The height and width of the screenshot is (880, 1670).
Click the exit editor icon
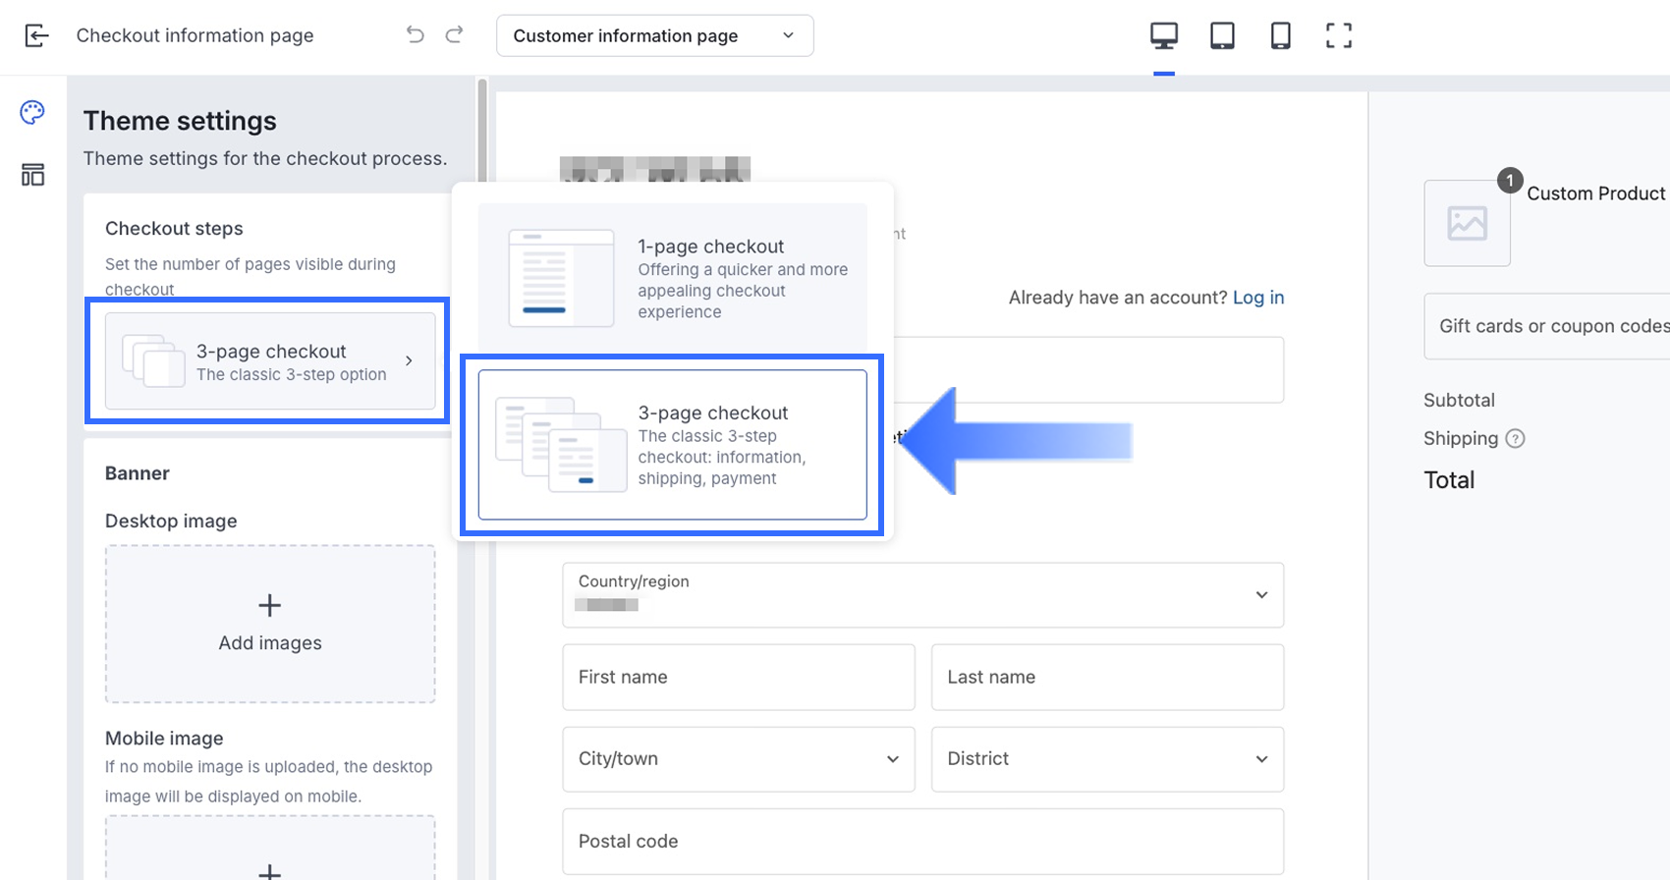point(36,36)
